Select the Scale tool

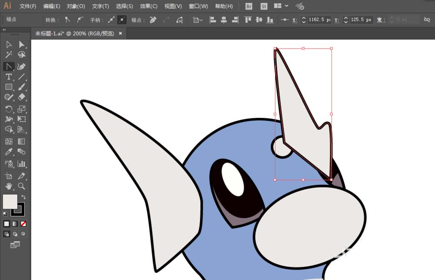coord(21,109)
